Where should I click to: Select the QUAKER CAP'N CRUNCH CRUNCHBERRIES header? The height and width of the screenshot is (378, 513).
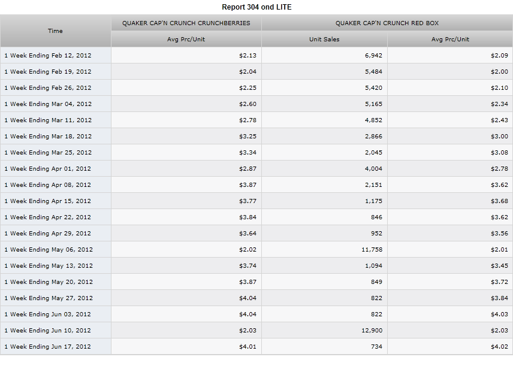(186, 23)
